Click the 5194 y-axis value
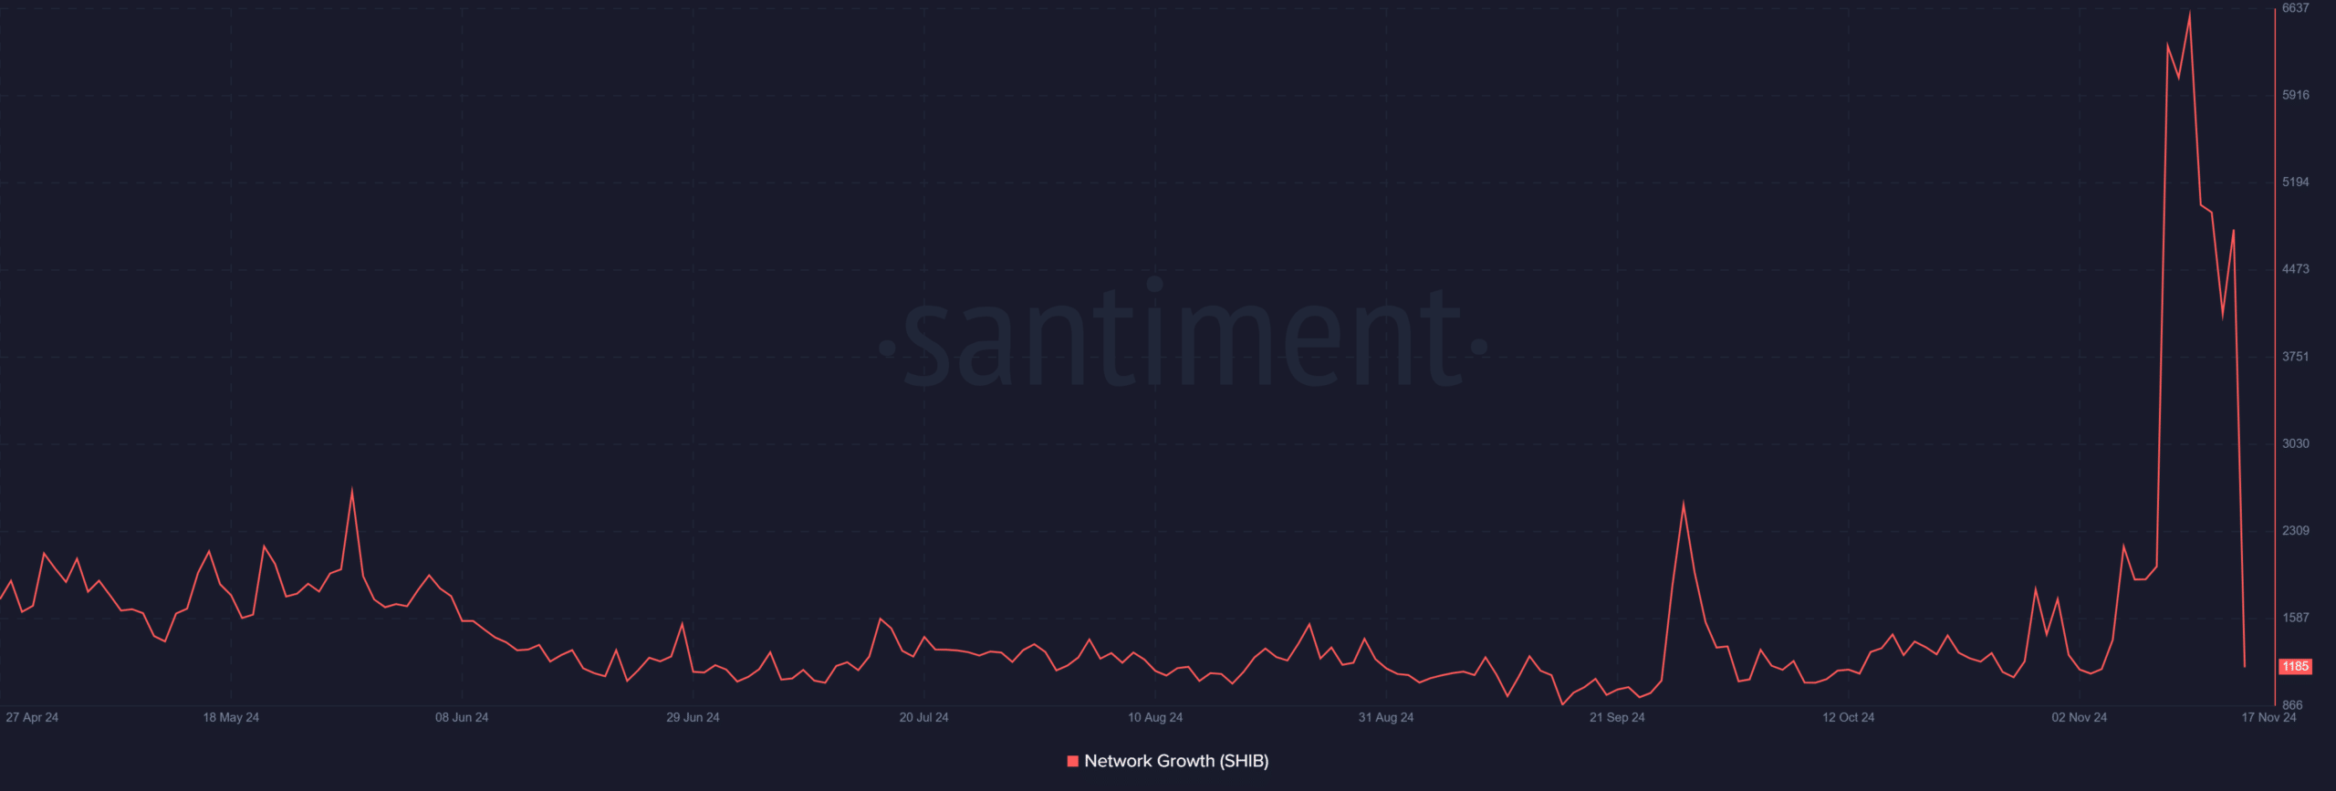Viewport: 2336px width, 791px height. click(2296, 182)
